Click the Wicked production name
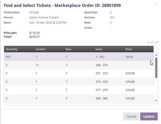This screenshot has height=124, width=161. click(x=34, y=12)
